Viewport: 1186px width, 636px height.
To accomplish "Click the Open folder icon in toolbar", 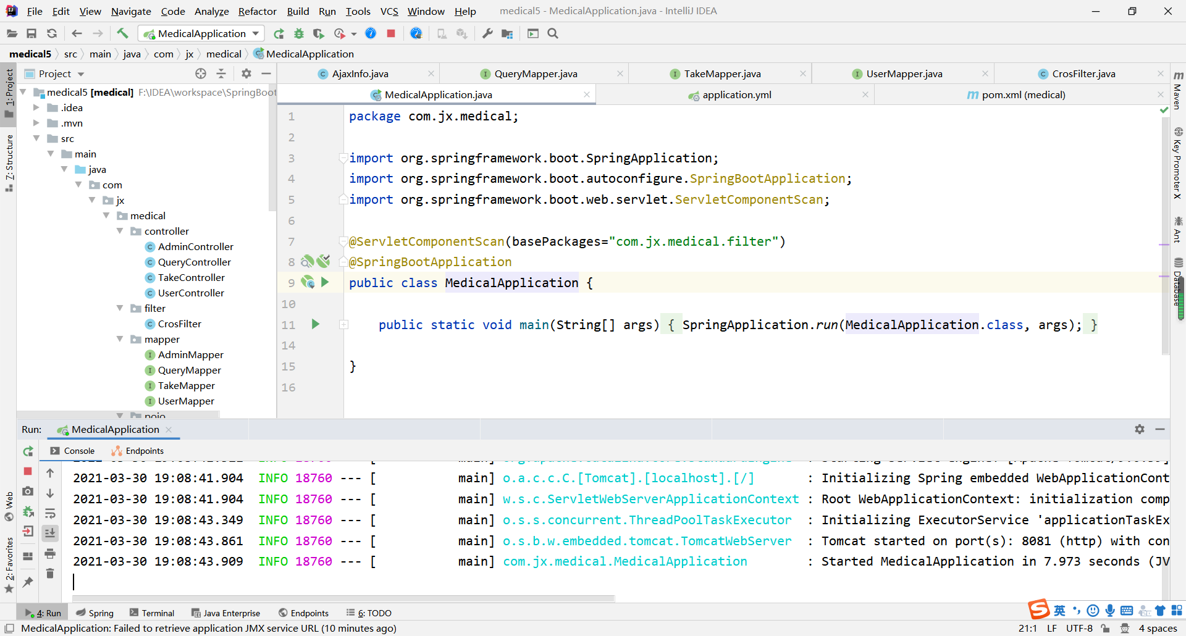I will click(12, 33).
